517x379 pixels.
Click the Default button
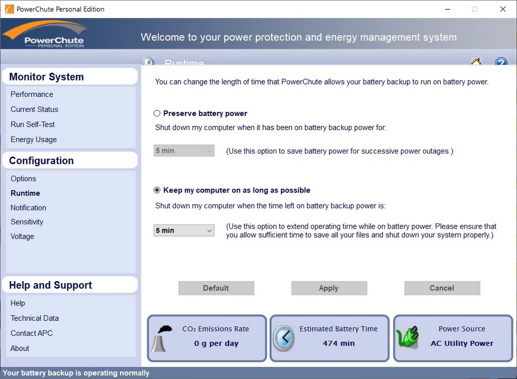(216, 288)
